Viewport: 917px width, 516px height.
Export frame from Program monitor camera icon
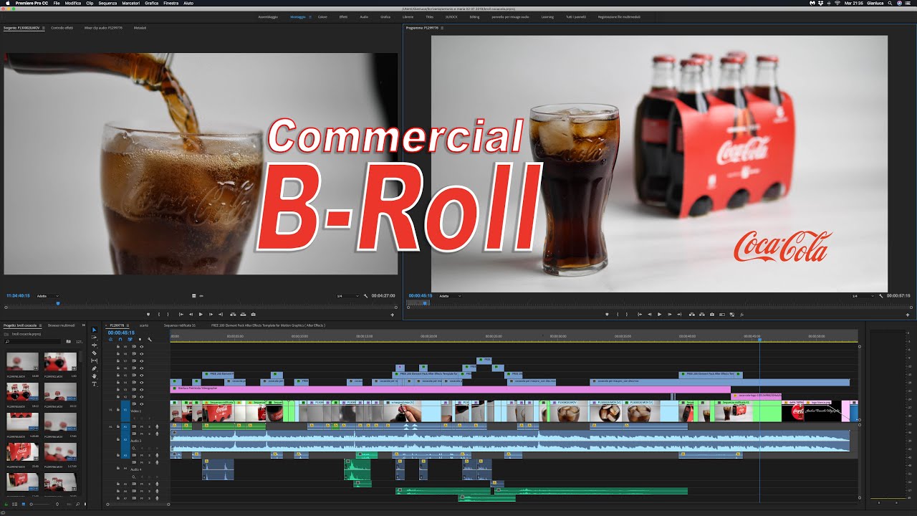coord(711,314)
